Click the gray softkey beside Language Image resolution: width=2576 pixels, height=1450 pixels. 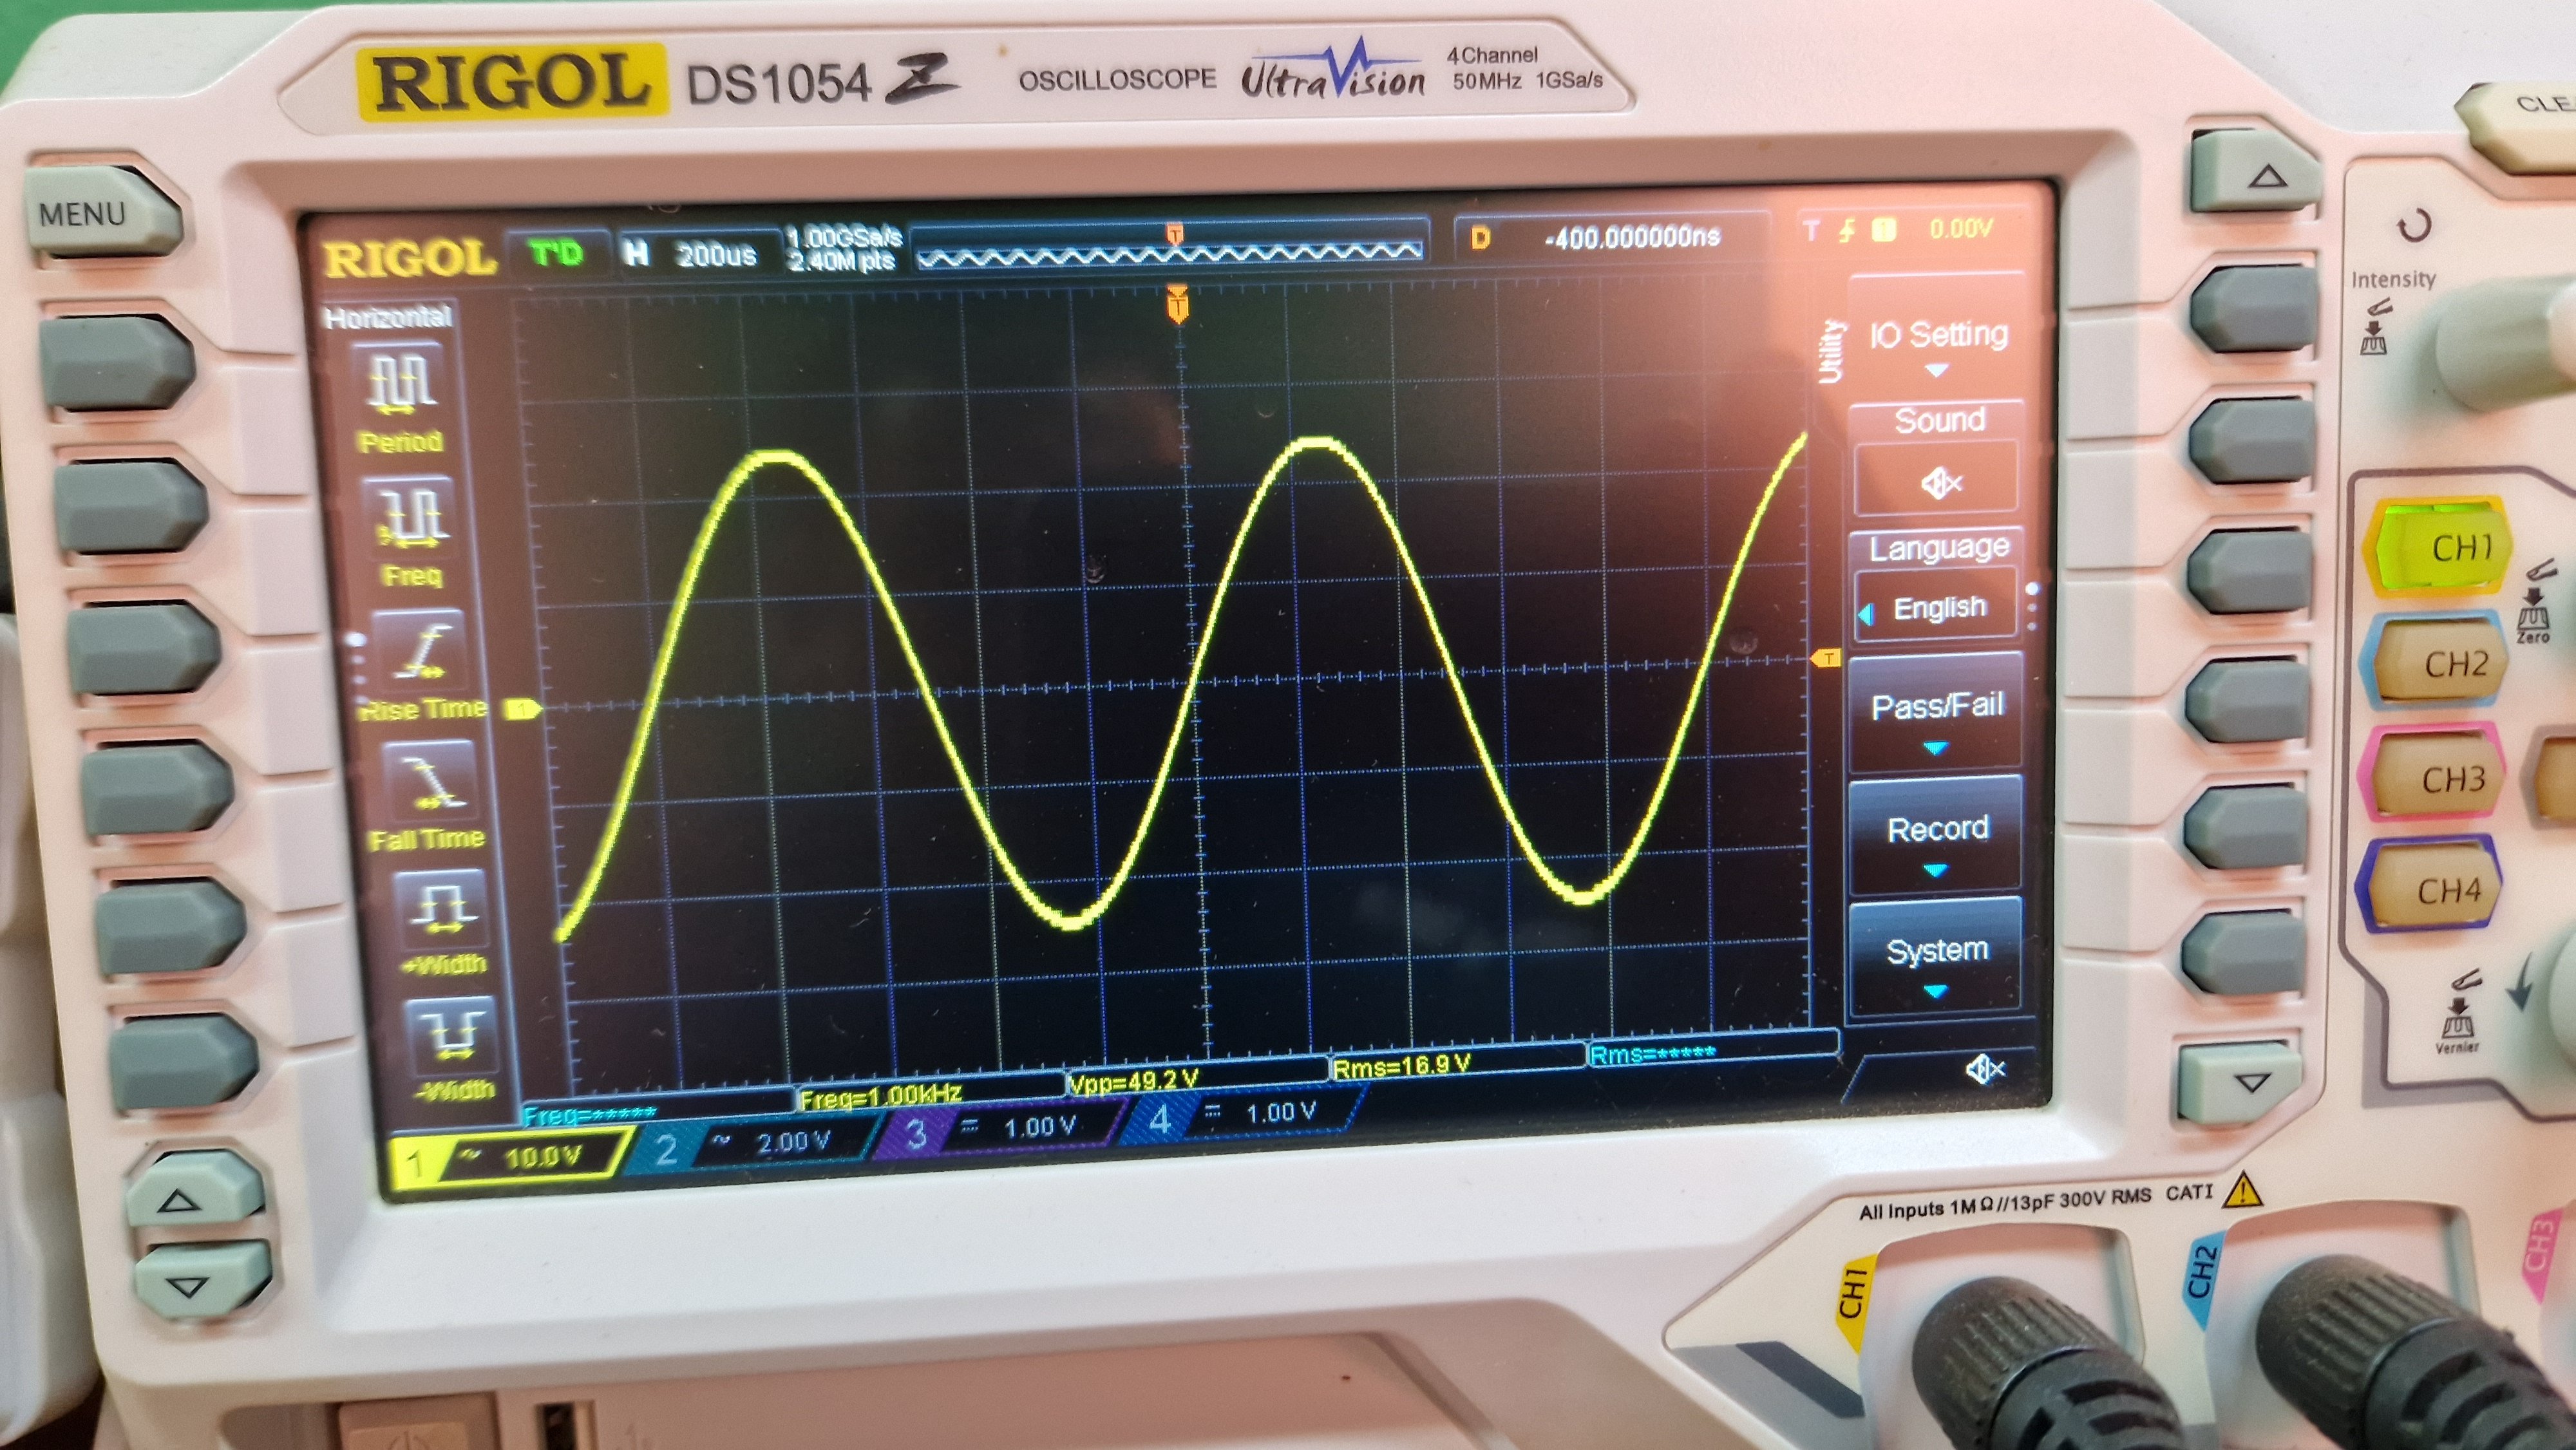coord(2250,572)
